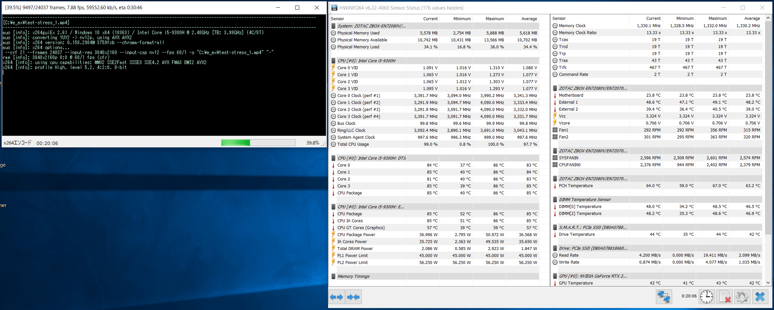Open the remote network monitoring icon
774x310 pixels.
pos(664,296)
